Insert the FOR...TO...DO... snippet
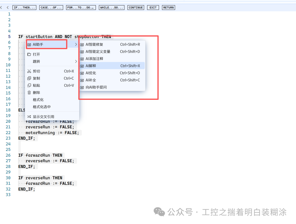The height and width of the screenshot is (224, 296). click(x=81, y=8)
